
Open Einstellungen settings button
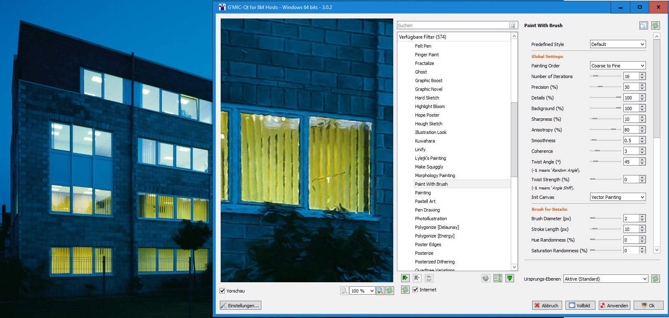tap(240, 306)
